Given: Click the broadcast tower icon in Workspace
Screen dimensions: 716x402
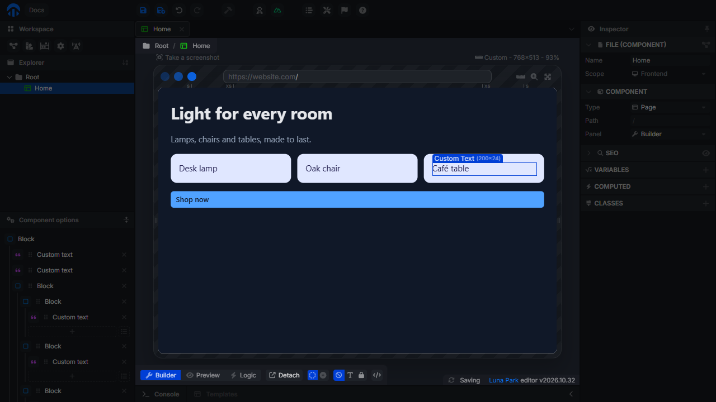Looking at the screenshot, I should [76, 46].
